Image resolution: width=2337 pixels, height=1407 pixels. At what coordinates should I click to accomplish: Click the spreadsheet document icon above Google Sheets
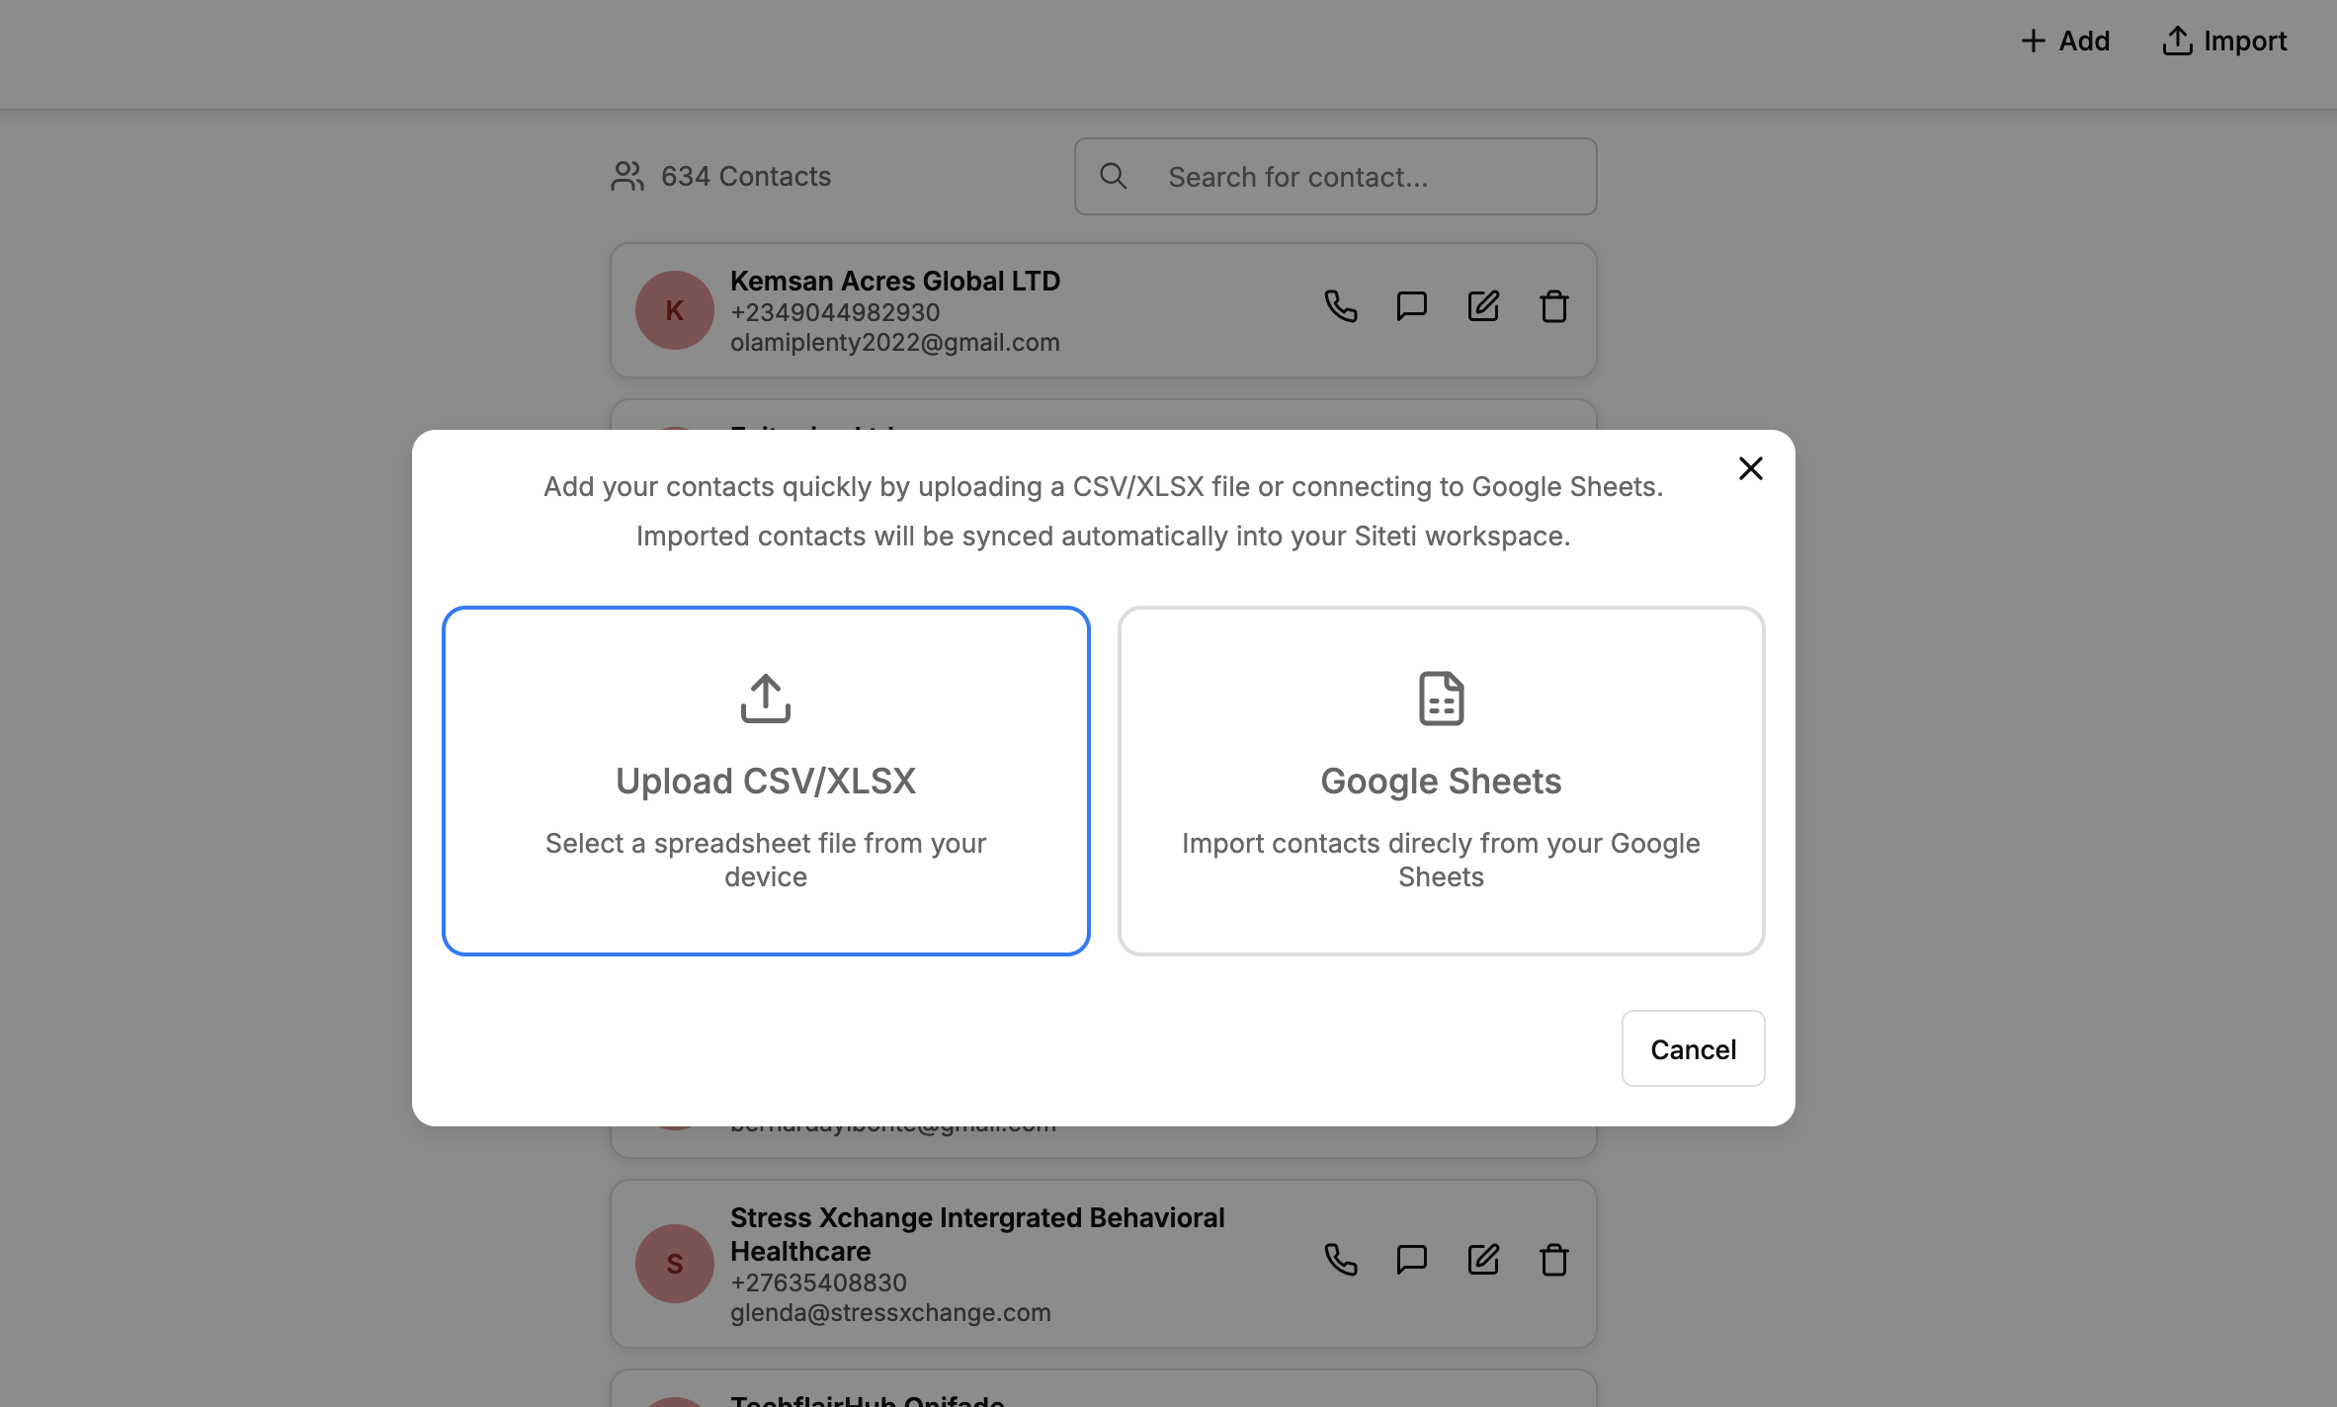(1441, 699)
